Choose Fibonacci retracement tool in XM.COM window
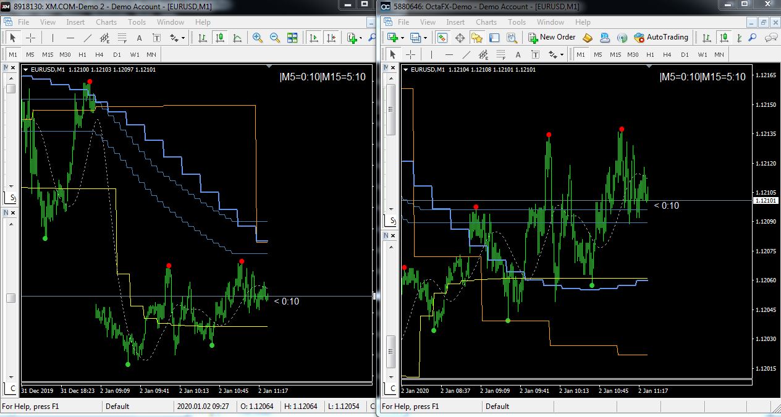 (x=122, y=38)
